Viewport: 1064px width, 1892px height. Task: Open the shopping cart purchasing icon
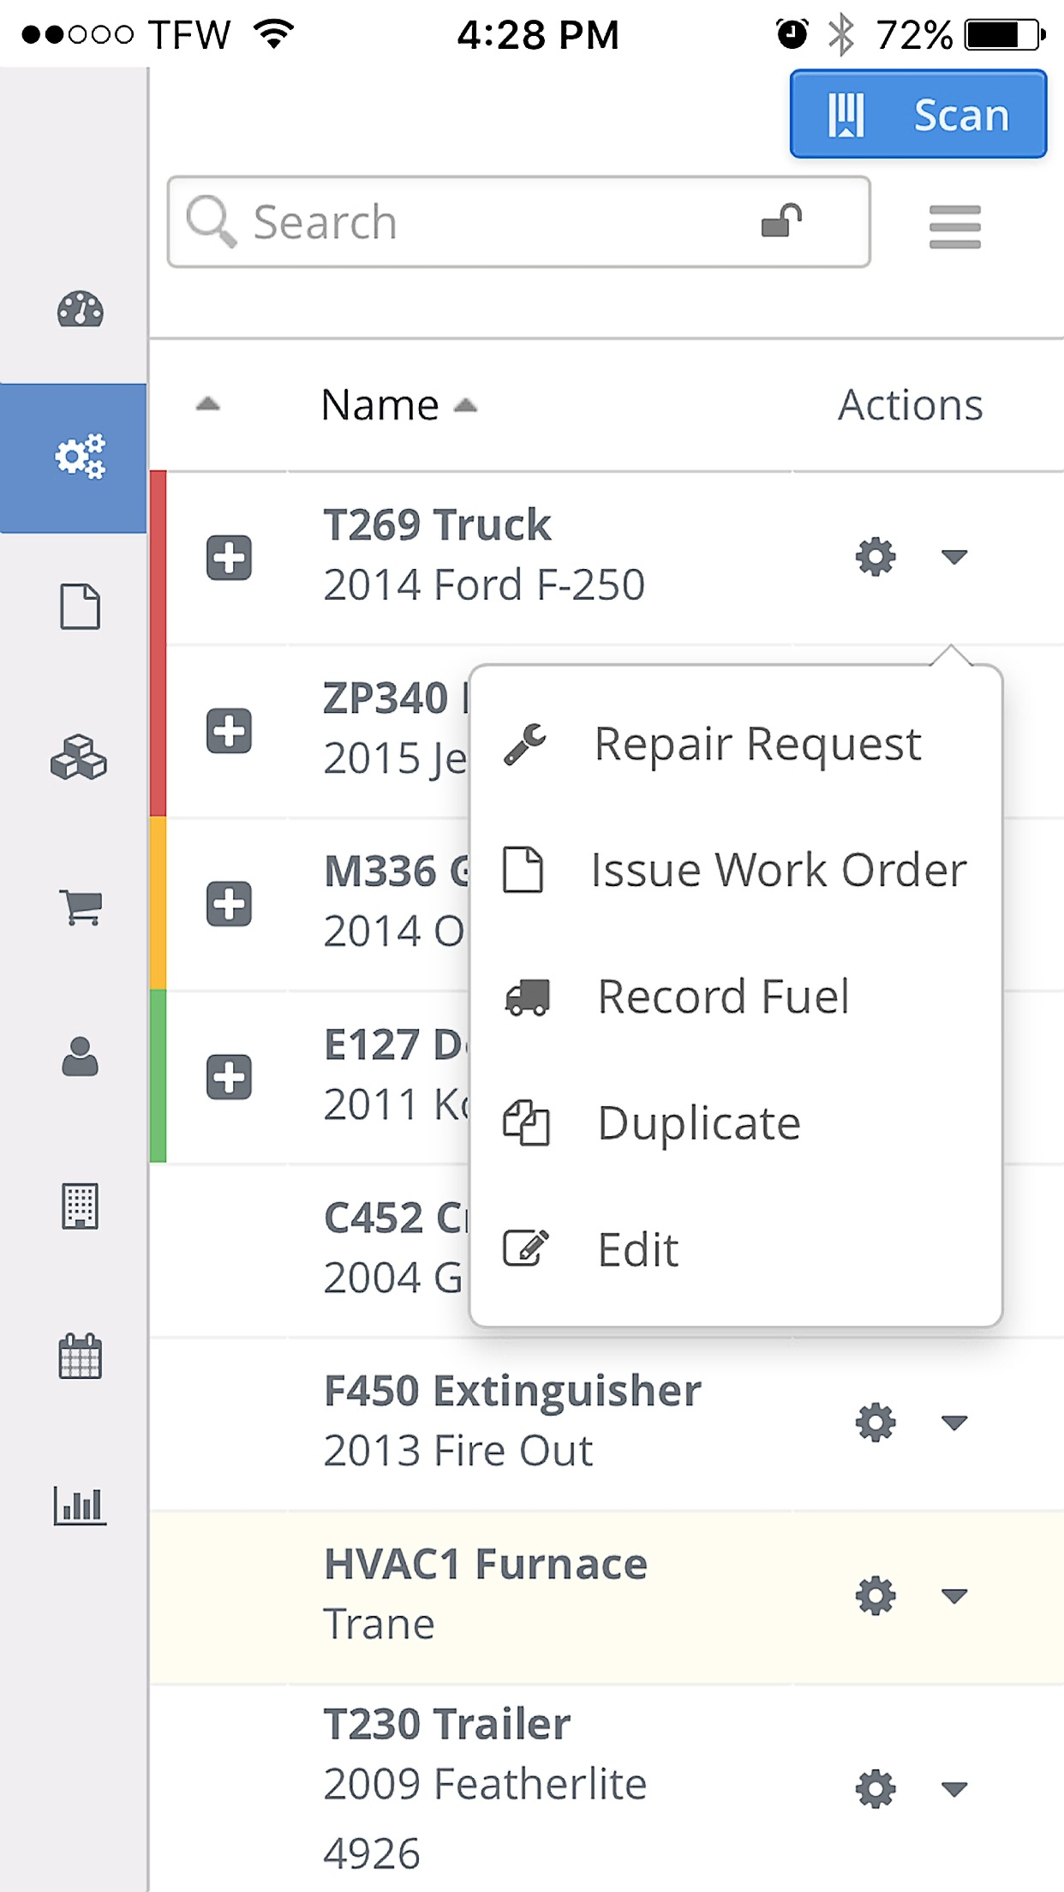tap(81, 907)
